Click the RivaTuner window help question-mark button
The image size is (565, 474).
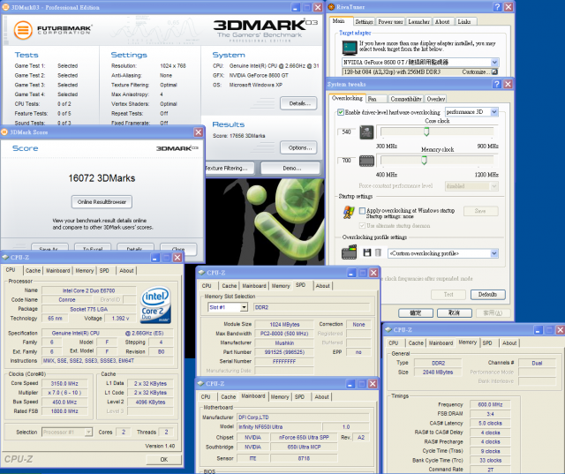tap(497, 7)
